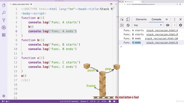
Task: Open the Search view in activity bar
Action: pos(4,13)
